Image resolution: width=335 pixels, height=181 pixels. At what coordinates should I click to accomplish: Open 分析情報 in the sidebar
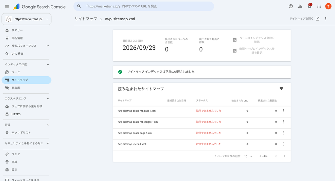[26, 38]
